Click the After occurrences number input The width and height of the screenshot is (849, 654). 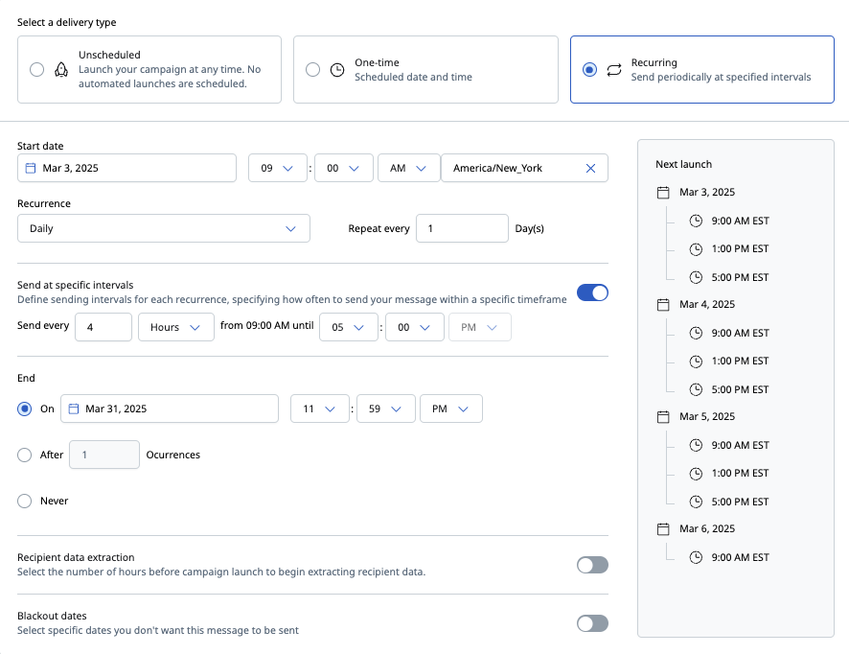tap(104, 455)
